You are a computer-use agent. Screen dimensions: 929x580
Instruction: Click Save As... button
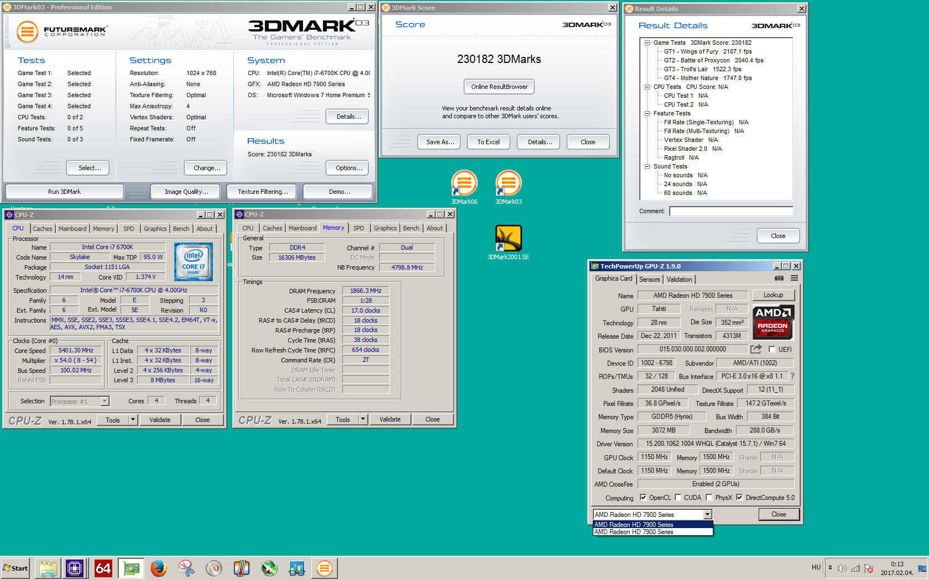click(440, 142)
